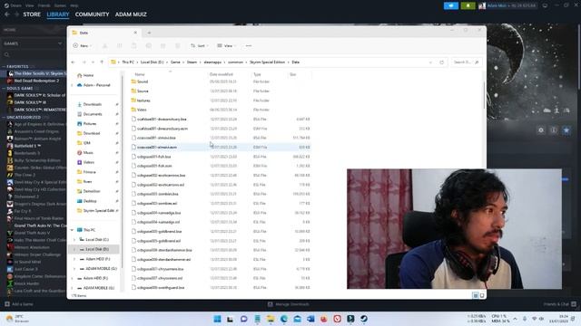
Task: Click the file list vertical scrollbar
Action: pyautogui.click(x=484, y=95)
